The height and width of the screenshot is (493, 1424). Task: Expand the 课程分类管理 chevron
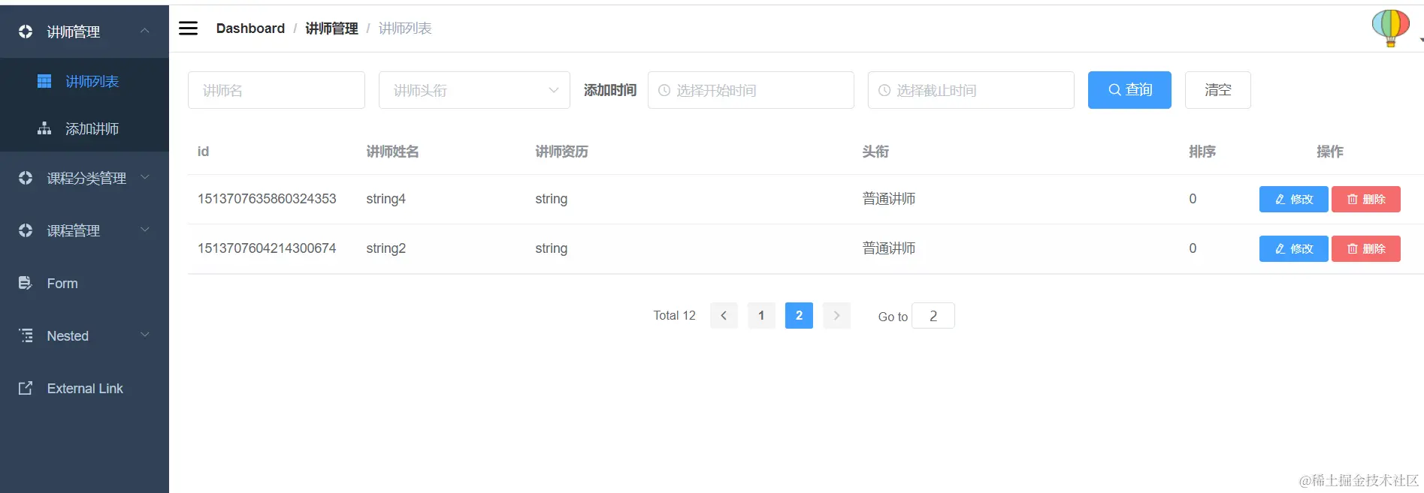(145, 177)
